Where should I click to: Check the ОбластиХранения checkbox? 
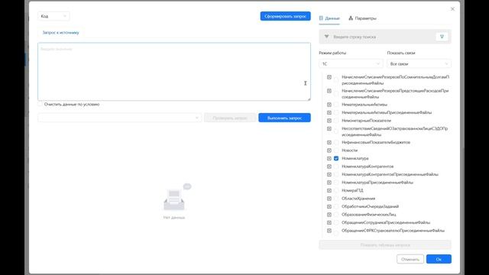tap(336, 199)
